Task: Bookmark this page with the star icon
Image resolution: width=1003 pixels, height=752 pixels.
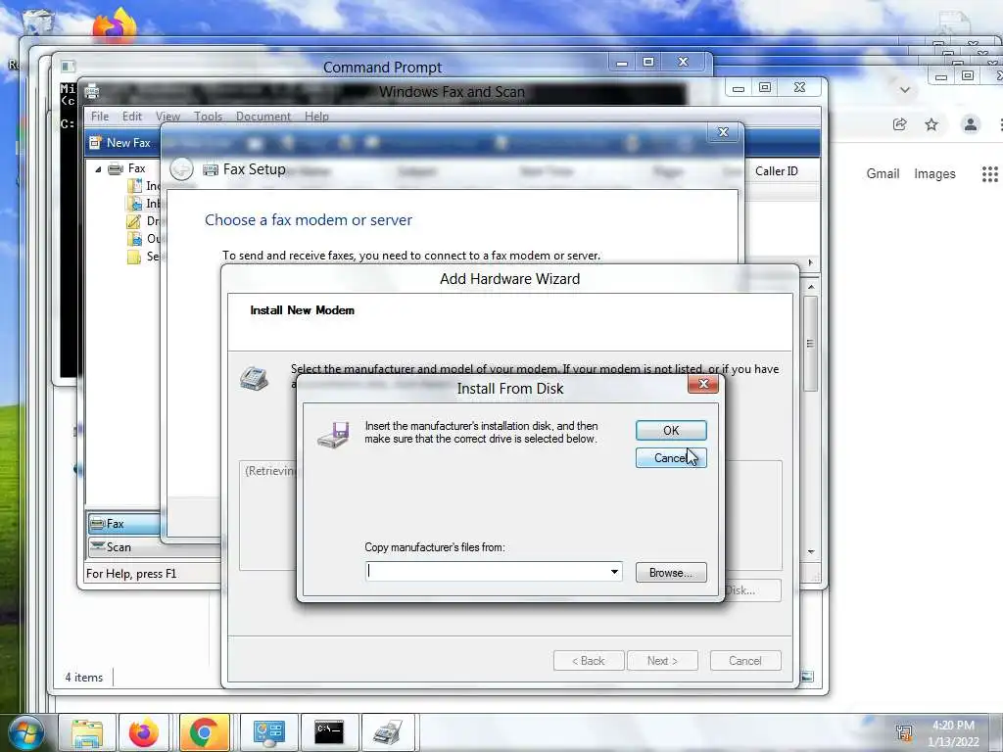Action: [931, 124]
